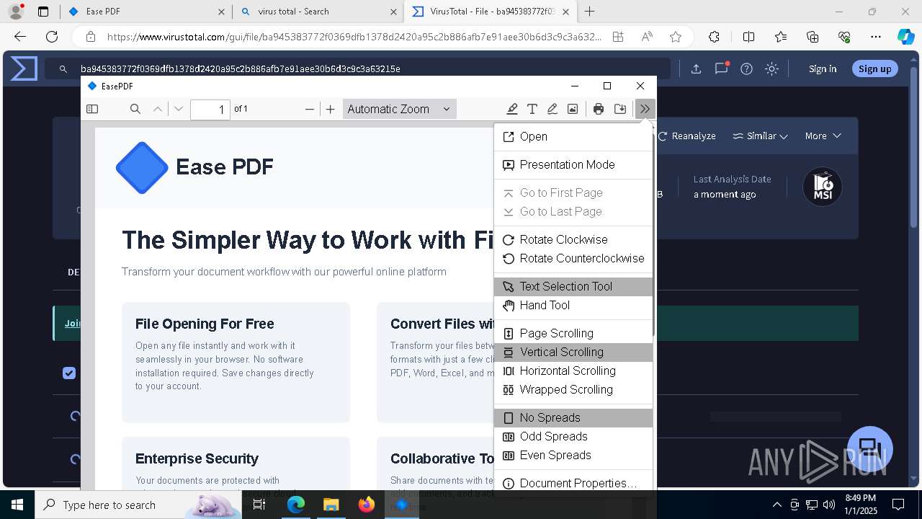Screen dimensions: 922x519
Task: Open Firefox from taskbar
Action: pyautogui.click(x=366, y=505)
